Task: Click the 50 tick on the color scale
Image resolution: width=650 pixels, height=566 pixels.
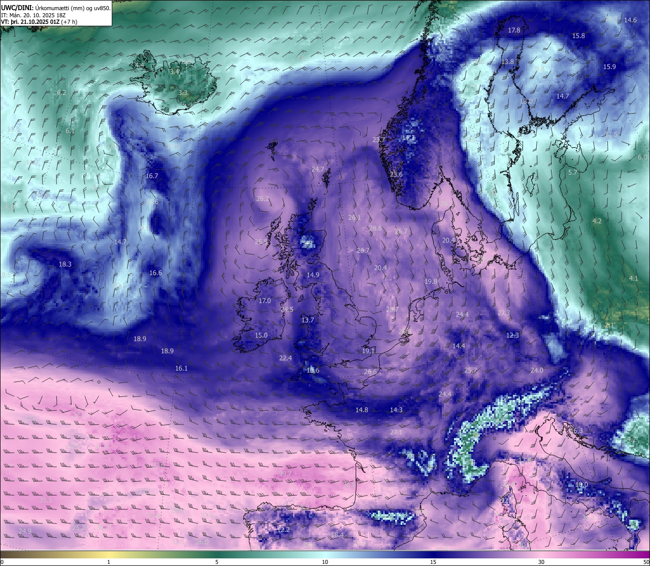Action: point(646,562)
